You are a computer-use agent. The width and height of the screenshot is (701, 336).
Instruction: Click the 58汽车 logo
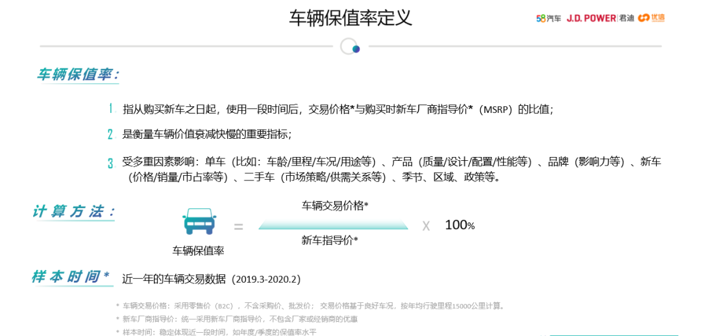coord(548,18)
